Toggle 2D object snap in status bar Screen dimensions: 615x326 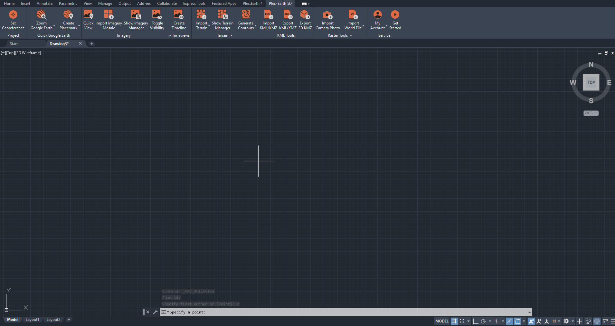[x=517, y=321]
